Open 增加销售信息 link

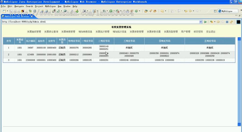(85, 32)
